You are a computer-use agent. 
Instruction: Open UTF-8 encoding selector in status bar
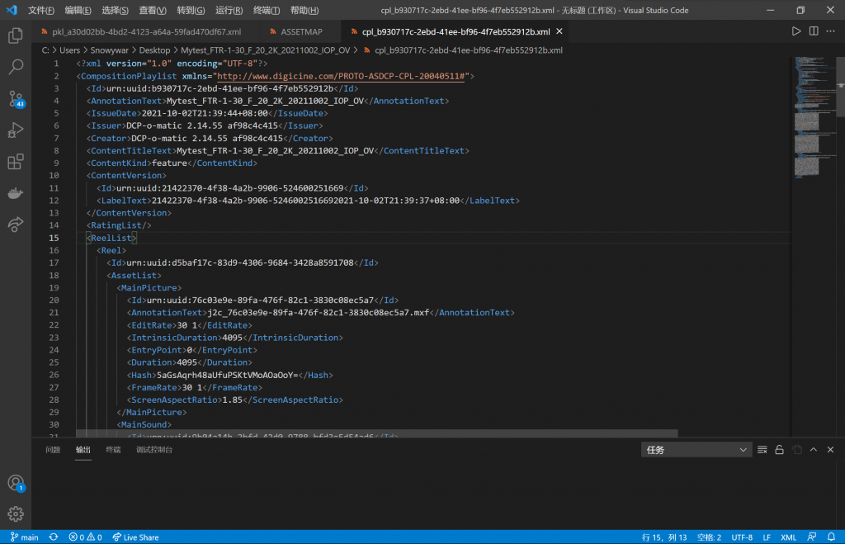click(742, 537)
